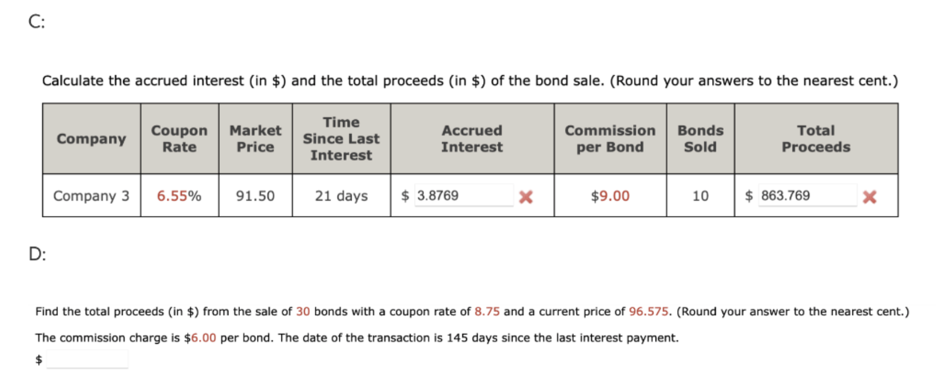
Task: Click the highlighted commission value $9.00
Action: [610, 196]
